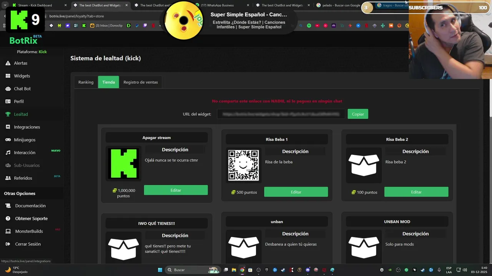Edit the Risa Beba 1 item
The image size is (492, 276).
pos(296,192)
